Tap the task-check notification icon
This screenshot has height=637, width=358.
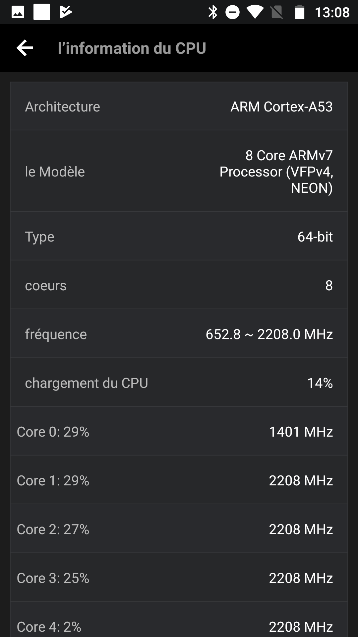coord(66,12)
